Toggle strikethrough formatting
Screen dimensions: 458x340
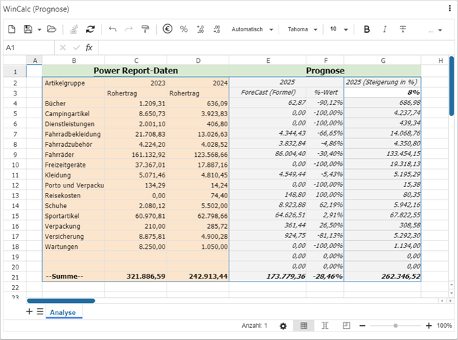402,29
